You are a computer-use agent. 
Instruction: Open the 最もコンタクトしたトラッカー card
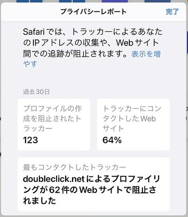94,184
